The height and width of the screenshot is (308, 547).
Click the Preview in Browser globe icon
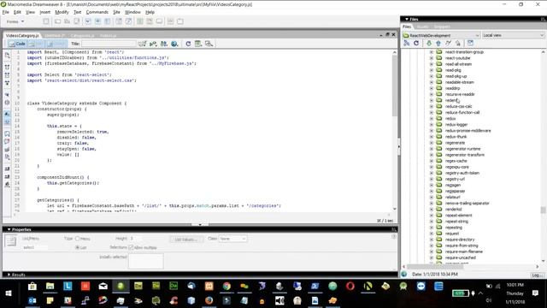[174, 44]
